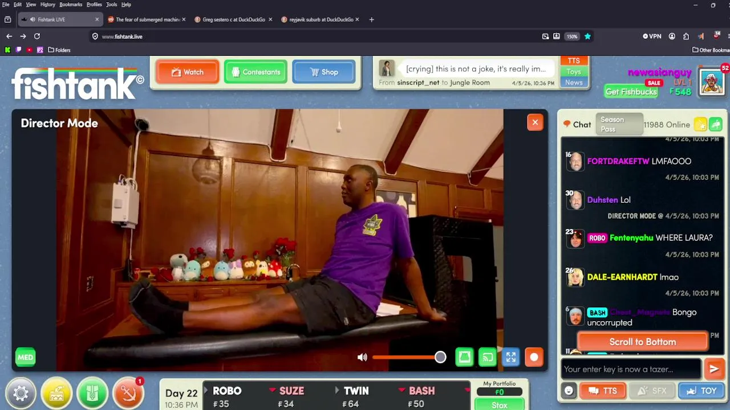Click the red anchor round button

pos(128,393)
